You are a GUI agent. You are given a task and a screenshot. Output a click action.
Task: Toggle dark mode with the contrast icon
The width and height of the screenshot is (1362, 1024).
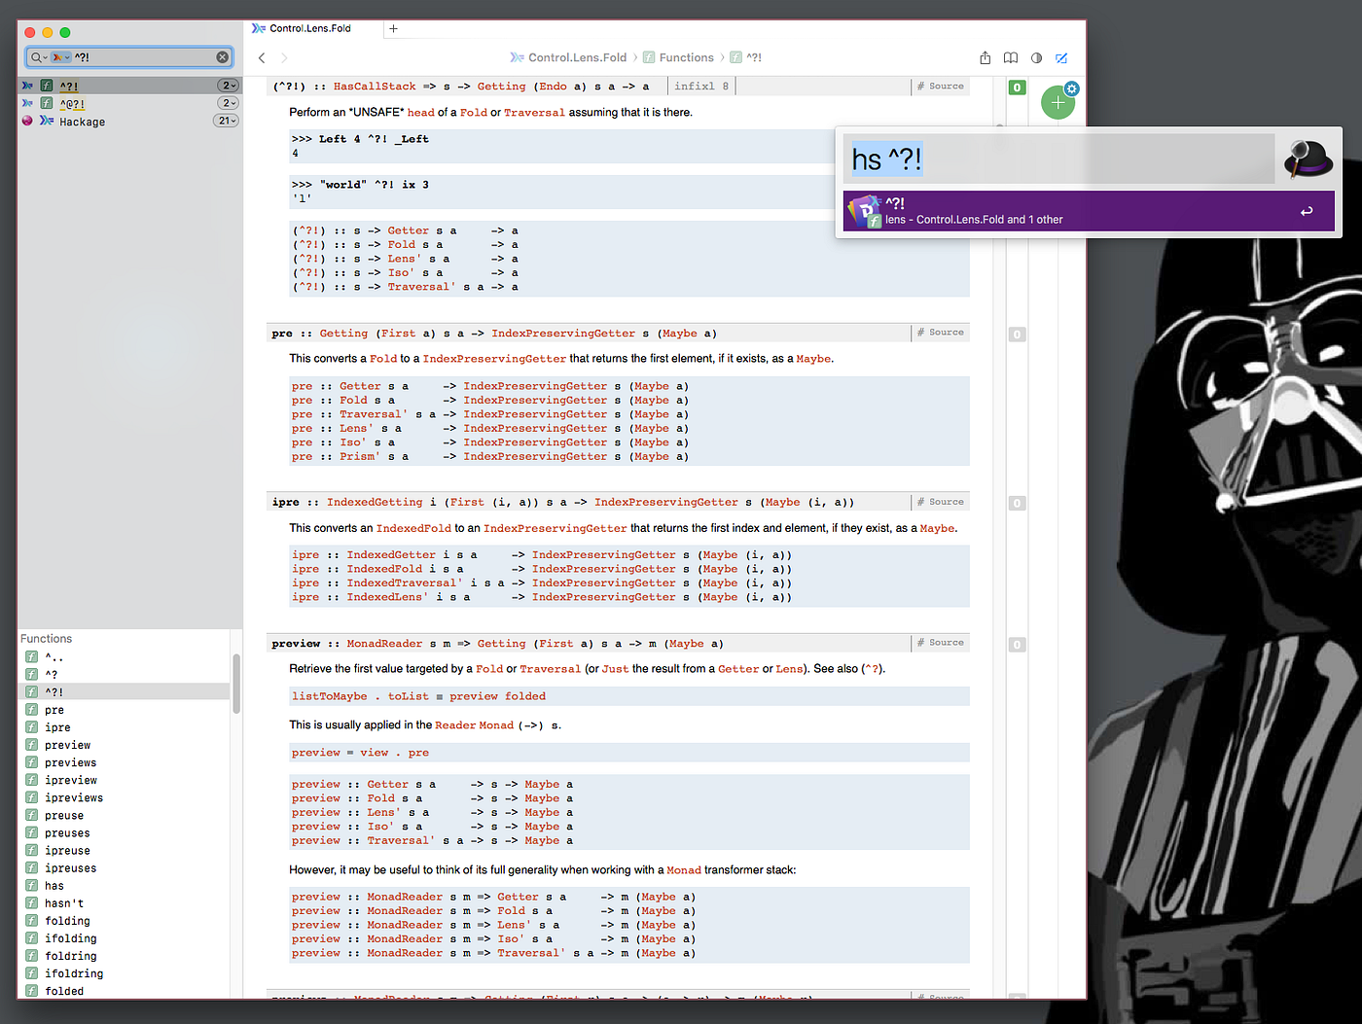1036,58
